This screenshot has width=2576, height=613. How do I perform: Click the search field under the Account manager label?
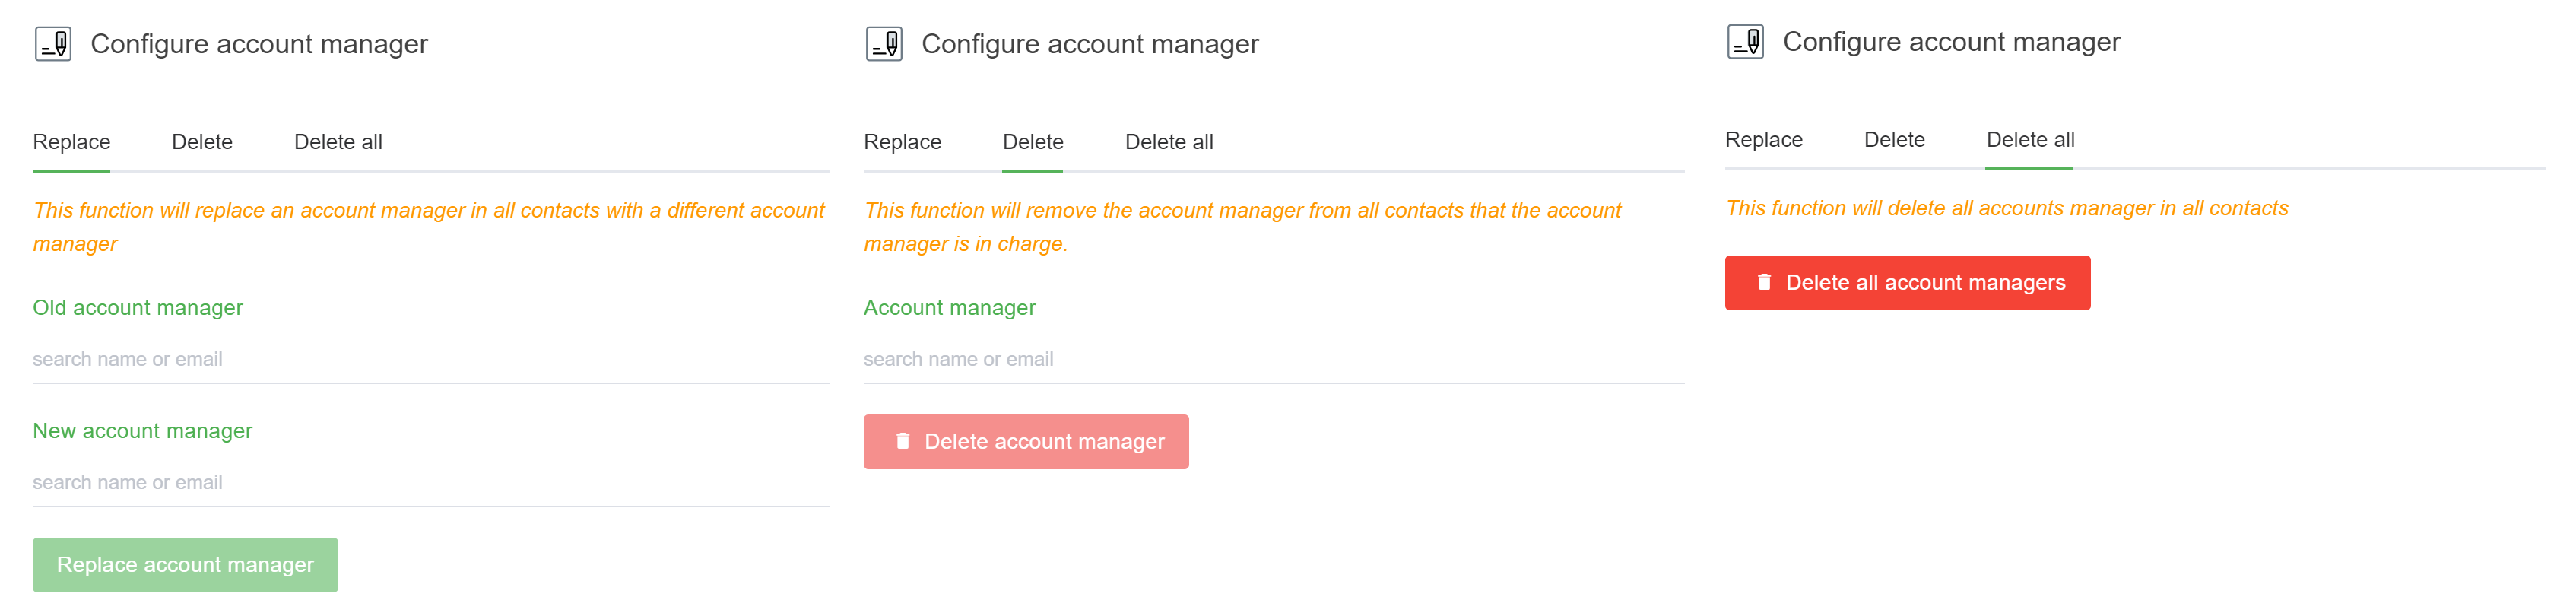1272,360
